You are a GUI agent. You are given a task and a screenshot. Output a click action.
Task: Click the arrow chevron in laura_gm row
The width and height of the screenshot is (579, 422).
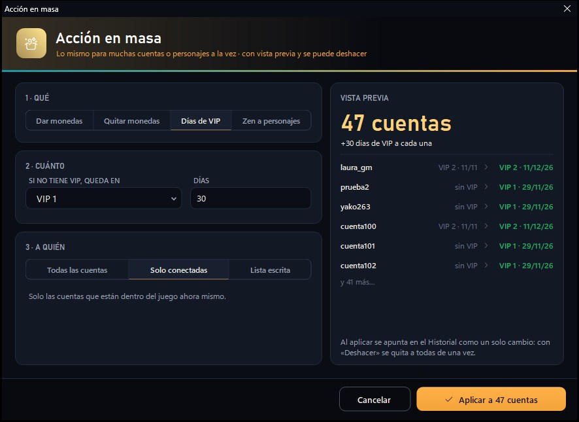486,167
